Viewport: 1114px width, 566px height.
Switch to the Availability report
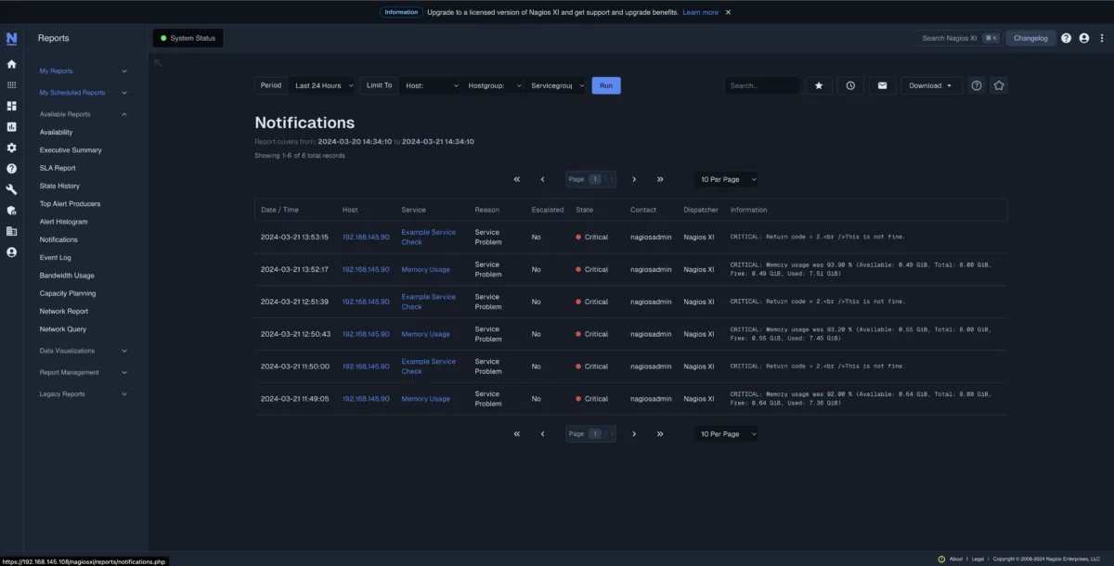60,132
